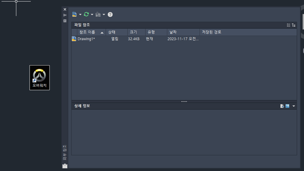The width and height of the screenshot is (304, 171).
Task: Sort by 저장된 경로 column header
Action: [x=248, y=32]
